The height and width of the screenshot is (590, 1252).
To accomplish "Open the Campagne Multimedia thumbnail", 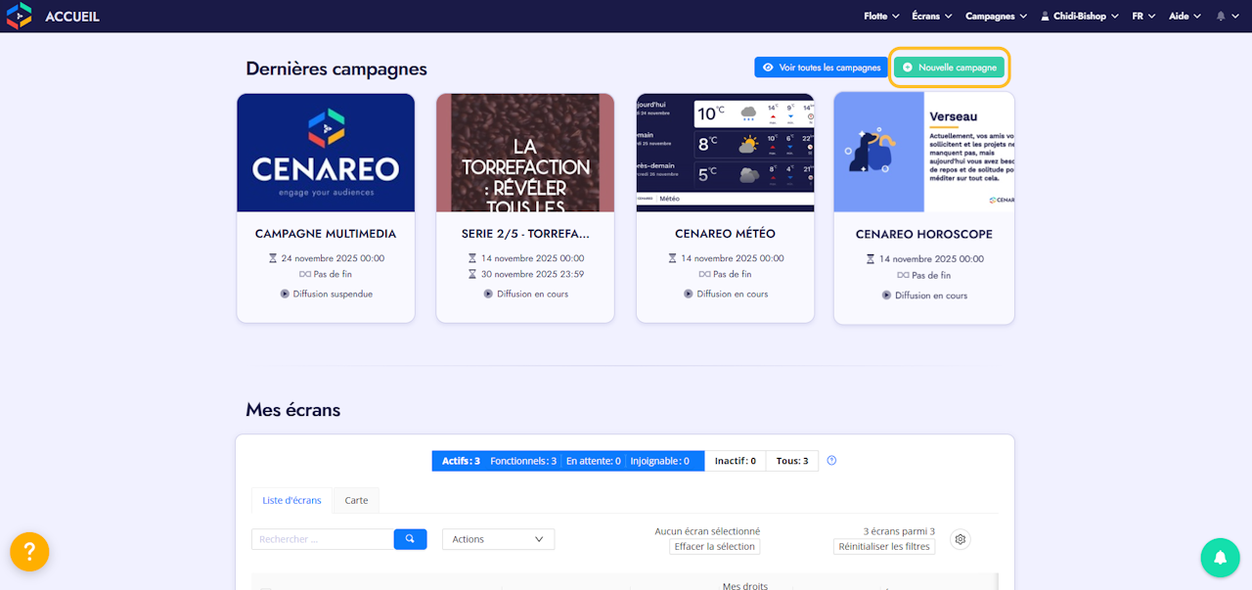I will pos(326,153).
